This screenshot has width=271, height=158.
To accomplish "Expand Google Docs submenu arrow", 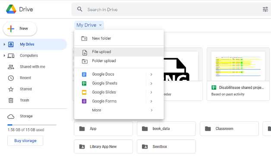I will [x=151, y=74].
